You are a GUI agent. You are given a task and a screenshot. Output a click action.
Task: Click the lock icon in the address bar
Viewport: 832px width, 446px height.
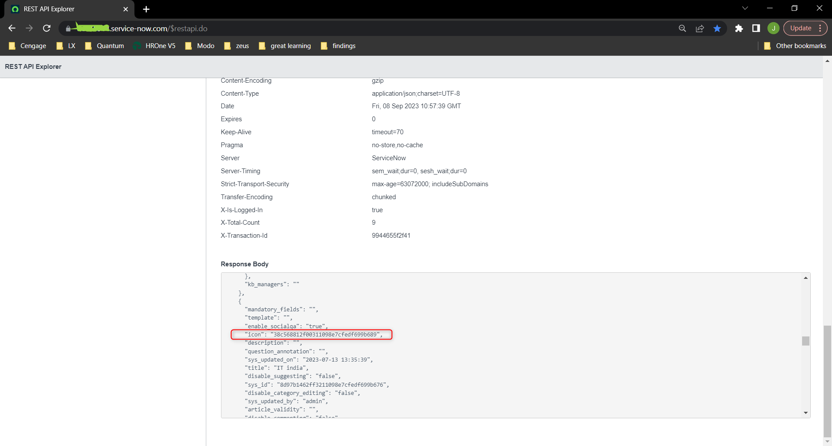click(x=68, y=29)
